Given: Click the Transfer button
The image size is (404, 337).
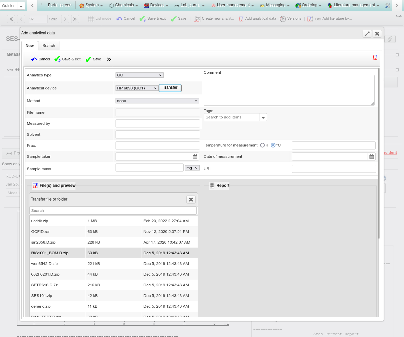Looking at the screenshot, I should tap(170, 88).
